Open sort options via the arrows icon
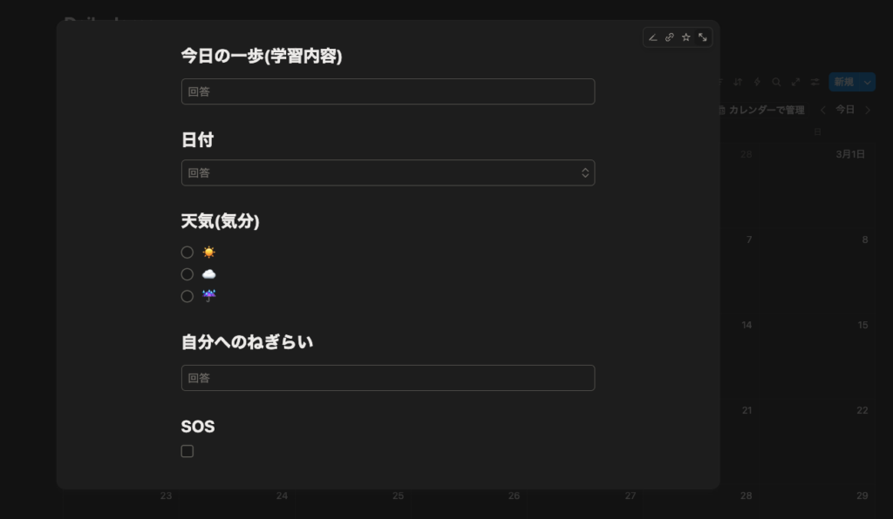The image size is (893, 519). point(738,82)
